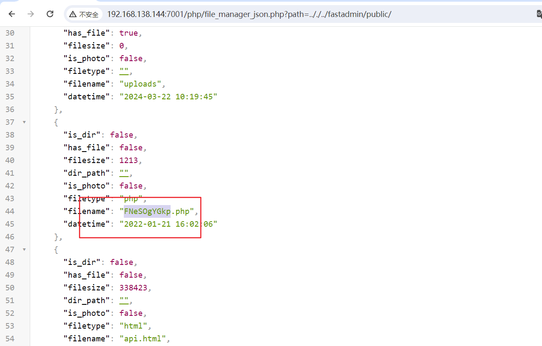Click the browser forward arrow
This screenshot has height=346, width=542.
[31, 14]
